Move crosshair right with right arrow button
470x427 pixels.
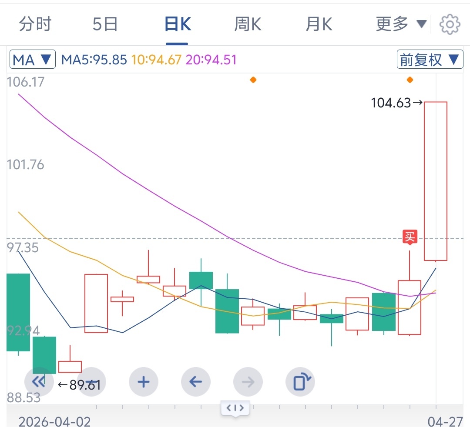click(x=248, y=382)
